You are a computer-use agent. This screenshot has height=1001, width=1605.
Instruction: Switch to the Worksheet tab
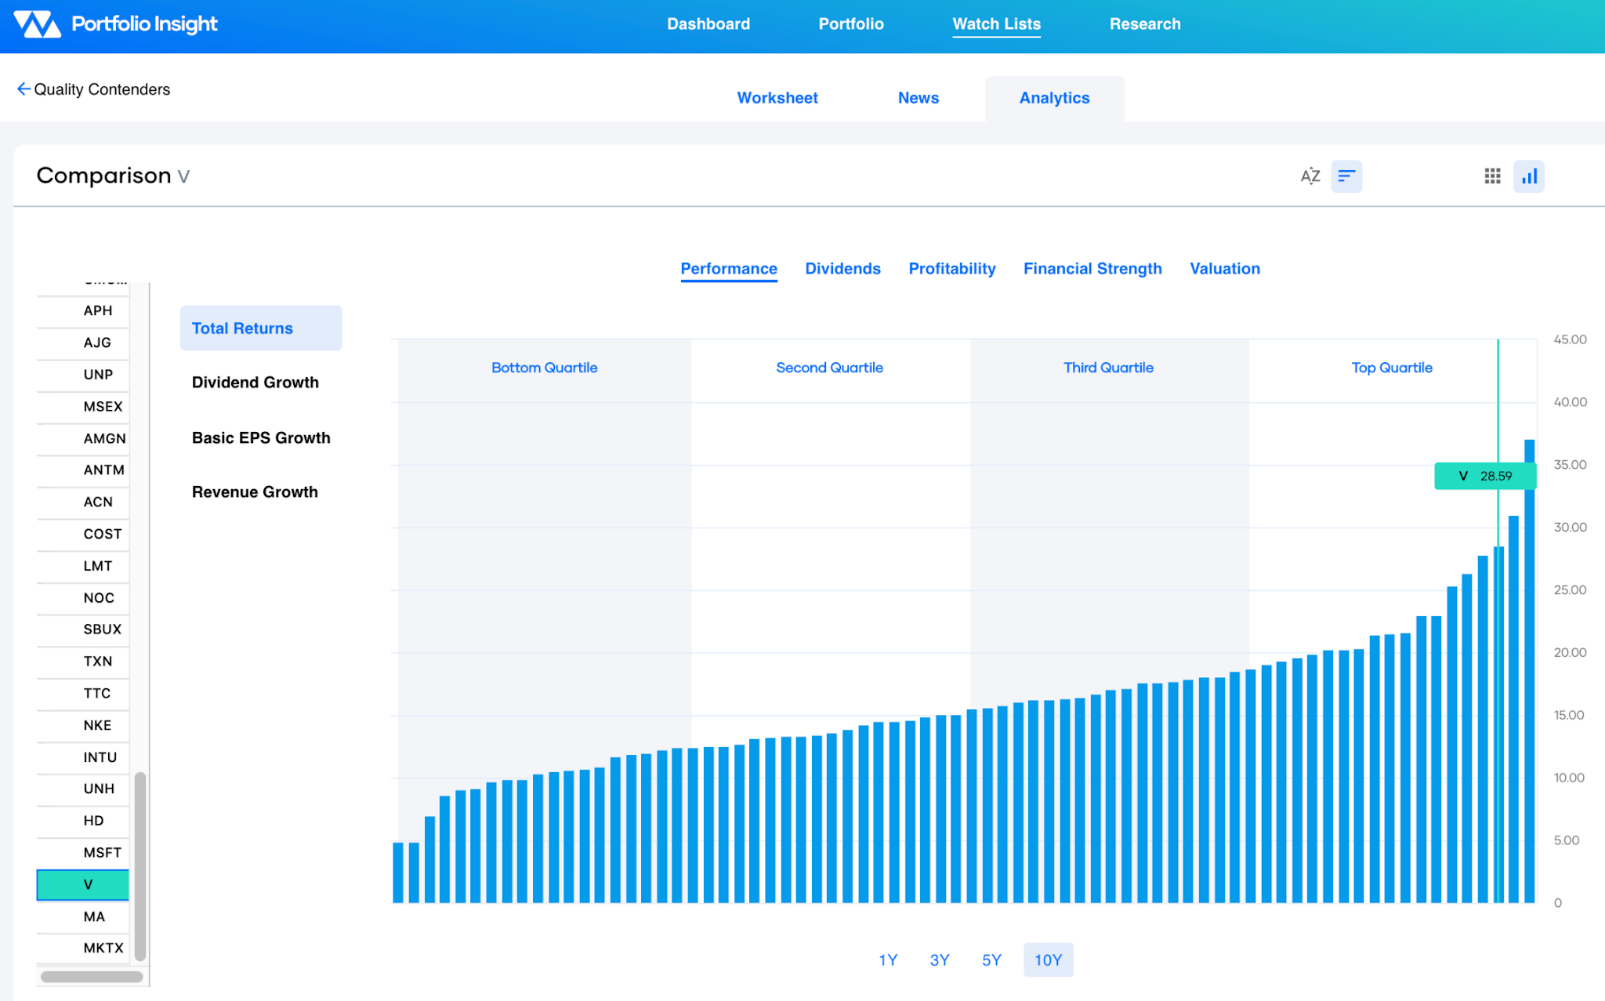(x=777, y=98)
